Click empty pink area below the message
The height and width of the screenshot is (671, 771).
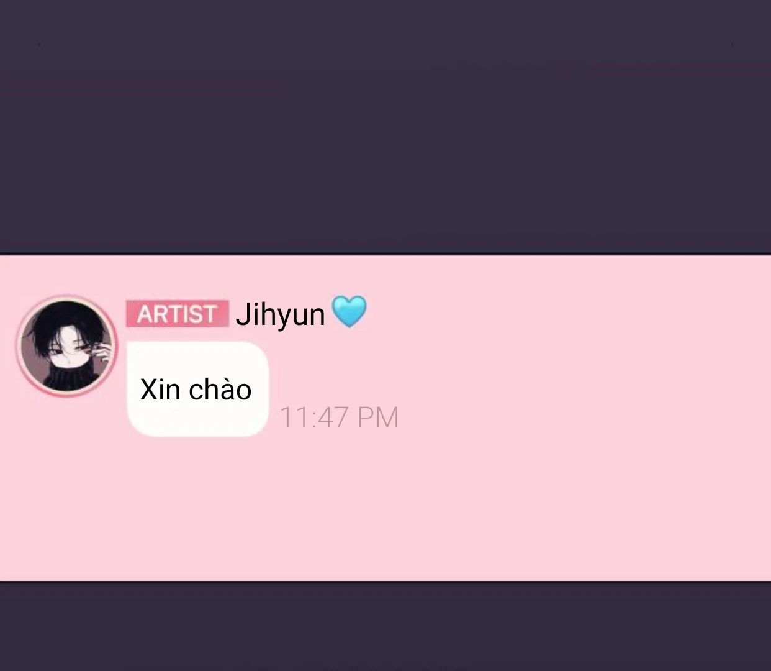click(x=385, y=509)
